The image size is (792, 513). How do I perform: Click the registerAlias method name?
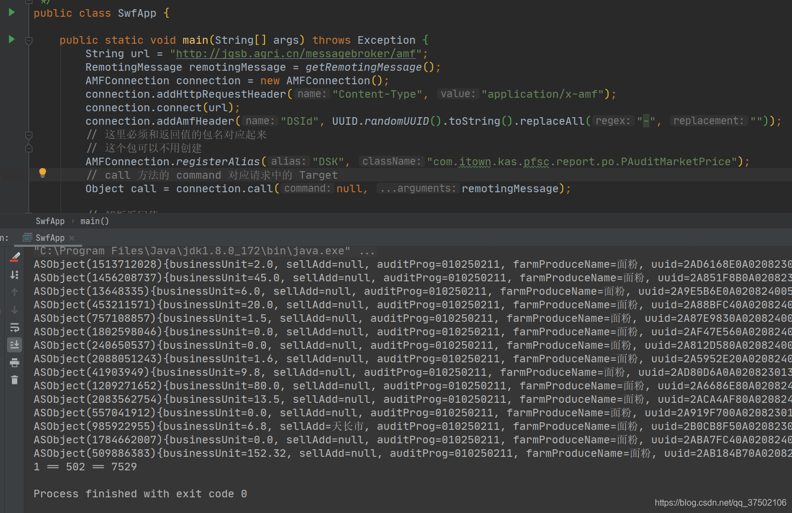point(218,161)
